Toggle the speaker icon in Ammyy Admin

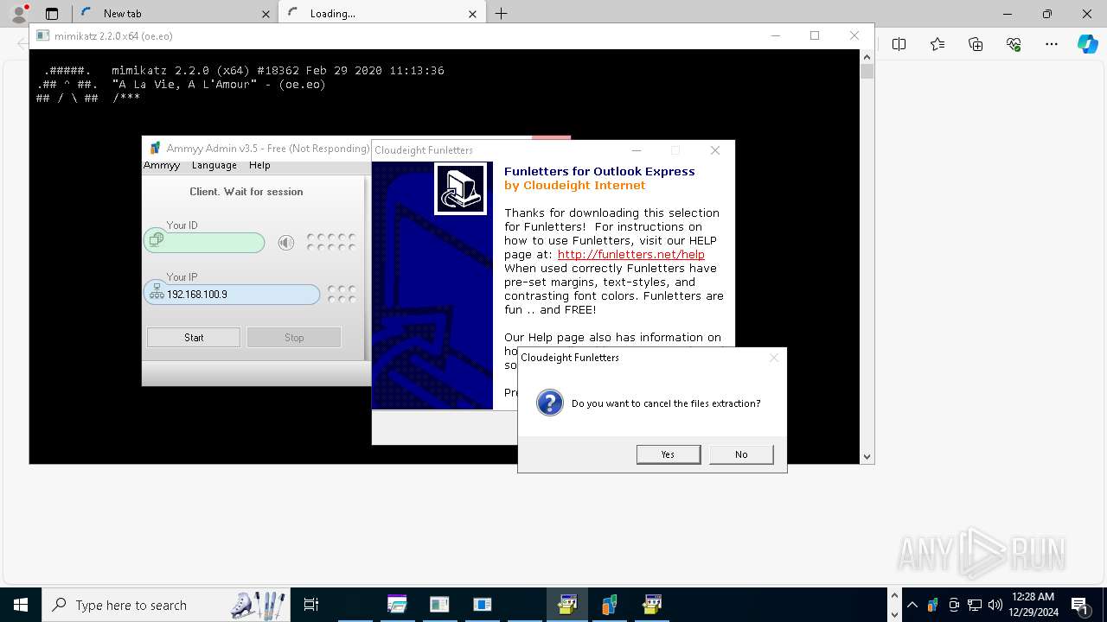click(286, 243)
